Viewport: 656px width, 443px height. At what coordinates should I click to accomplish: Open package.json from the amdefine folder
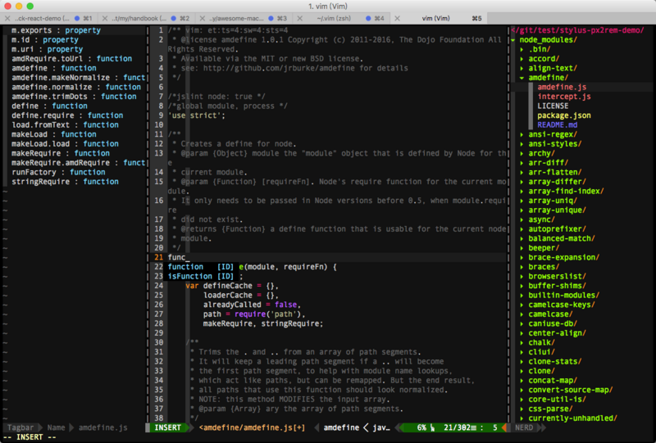point(564,115)
